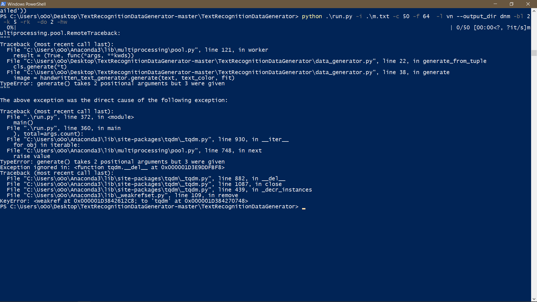Viewport: 537px width, 302px height.
Task: Click the maximize window icon
Action: 512,4
